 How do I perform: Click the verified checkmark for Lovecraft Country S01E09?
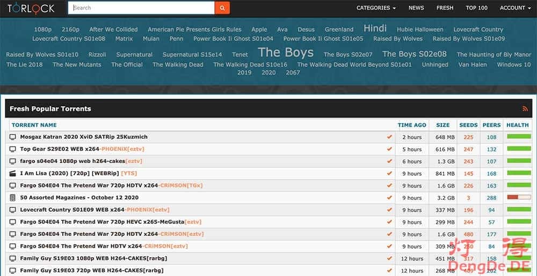coord(389,210)
